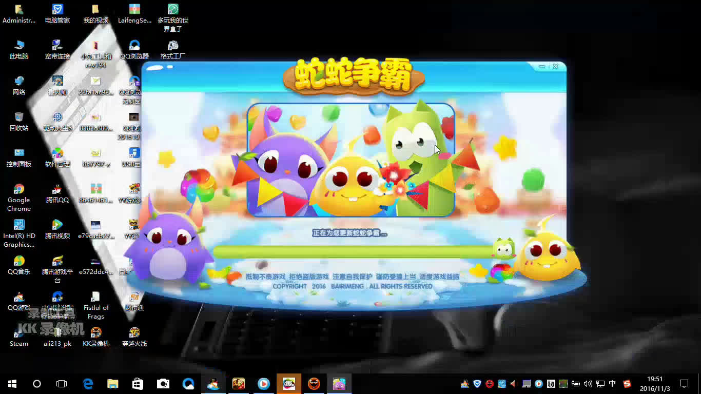The width and height of the screenshot is (701, 394).
Task: Click text 正在为您更新蛇蛇争霸...
Action: (349, 233)
